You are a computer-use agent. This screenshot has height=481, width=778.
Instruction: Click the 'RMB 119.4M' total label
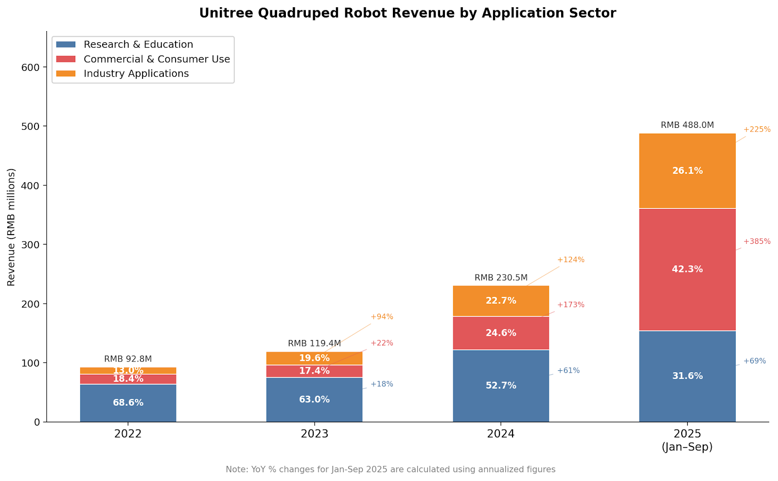pyautogui.click(x=315, y=344)
